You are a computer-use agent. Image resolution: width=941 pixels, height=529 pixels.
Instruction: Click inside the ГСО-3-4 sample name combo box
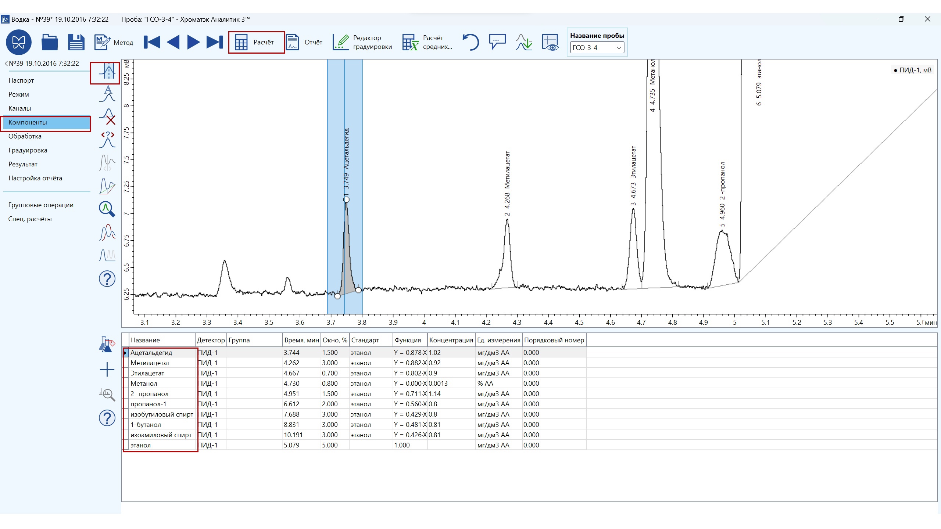tap(592, 48)
